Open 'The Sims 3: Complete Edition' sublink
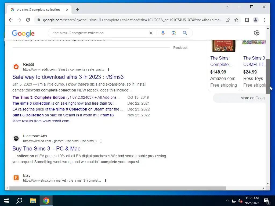This screenshot has height=206, width=275. [x=67, y=97]
